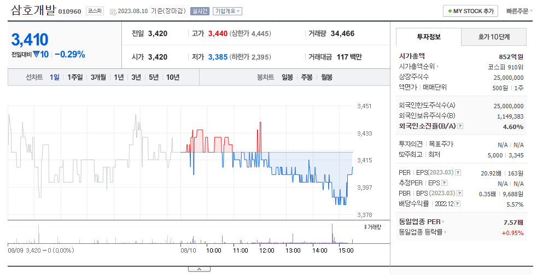Select the 1년 line chart period

point(119,78)
